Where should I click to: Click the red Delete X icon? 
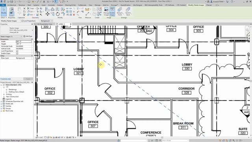point(74,15)
